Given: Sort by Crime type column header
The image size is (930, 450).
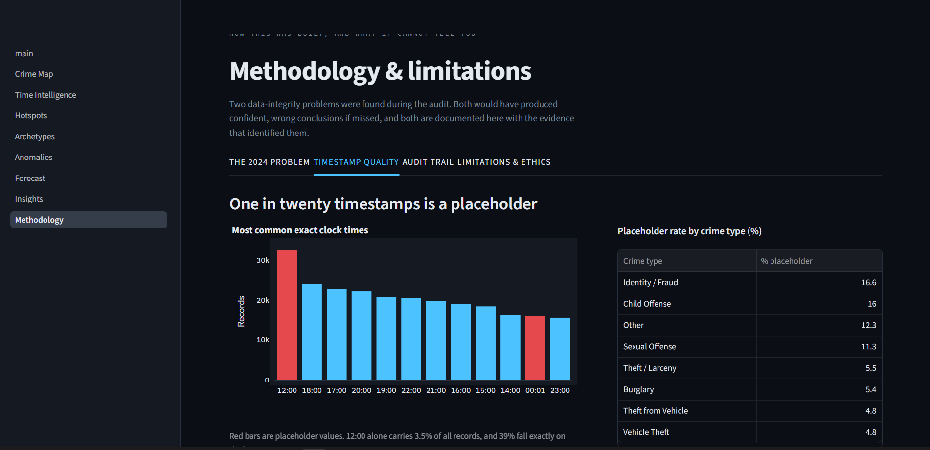Looking at the screenshot, I should tap(687, 261).
